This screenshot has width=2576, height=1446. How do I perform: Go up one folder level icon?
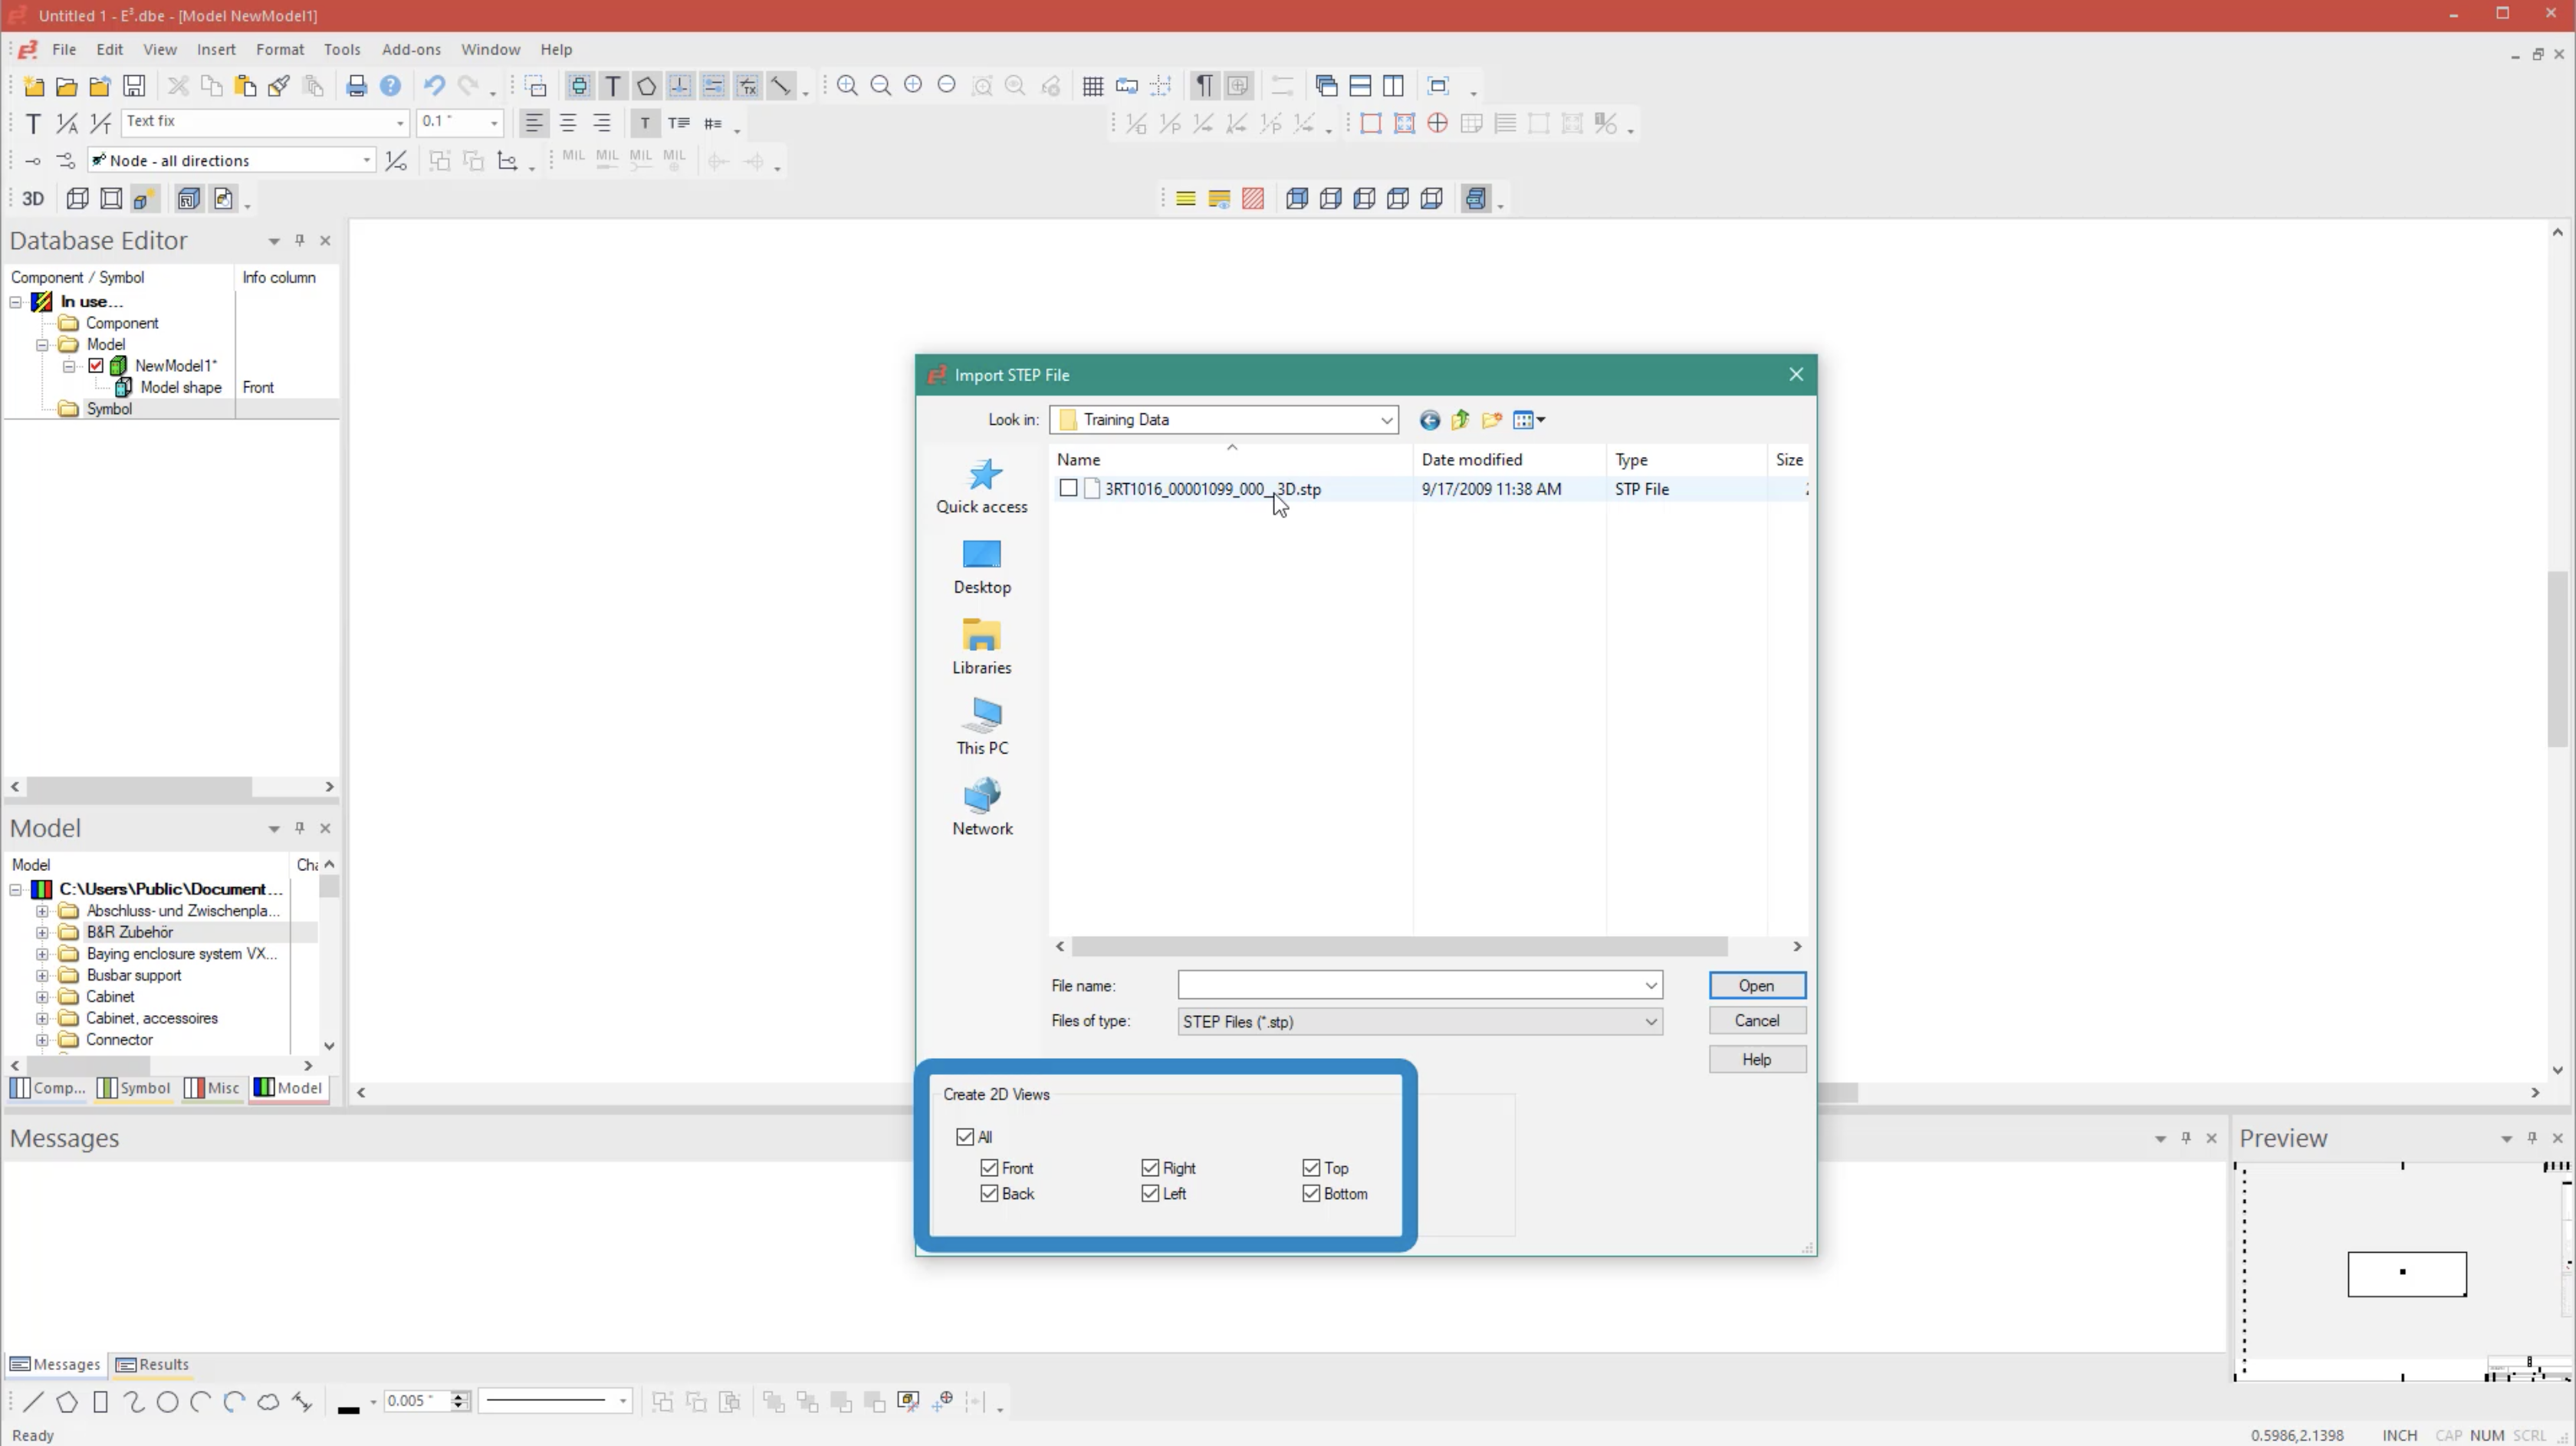(x=1460, y=420)
